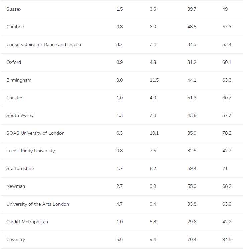Click the Sussex row name
244x249 pixels.
click(x=14, y=9)
